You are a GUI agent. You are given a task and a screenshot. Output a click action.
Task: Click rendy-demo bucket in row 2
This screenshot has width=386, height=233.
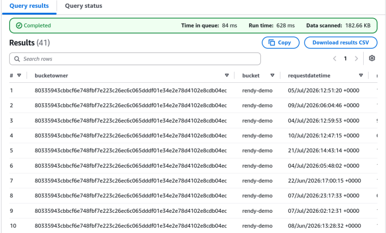click(x=257, y=106)
